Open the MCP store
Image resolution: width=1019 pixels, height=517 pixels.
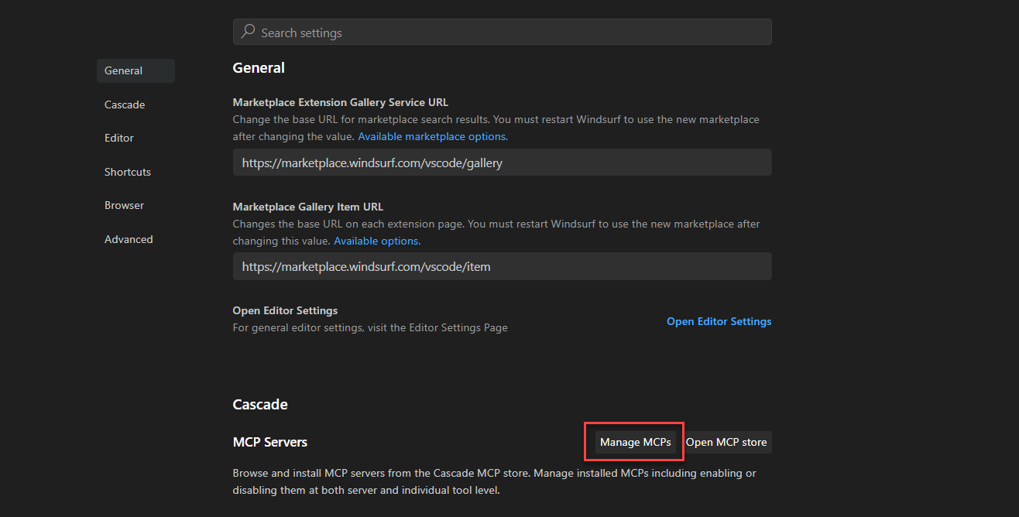point(726,442)
